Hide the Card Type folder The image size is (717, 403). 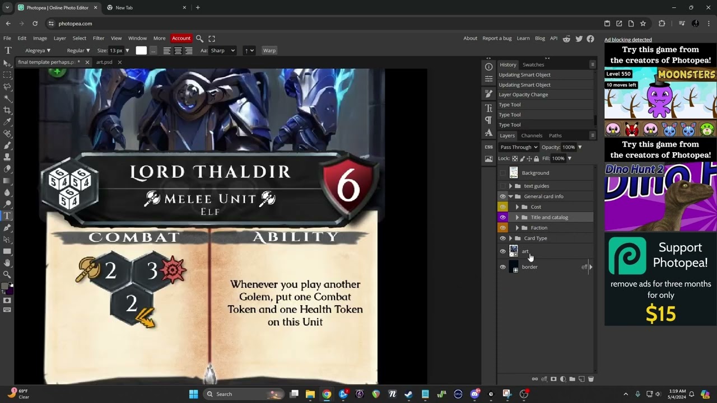502,238
